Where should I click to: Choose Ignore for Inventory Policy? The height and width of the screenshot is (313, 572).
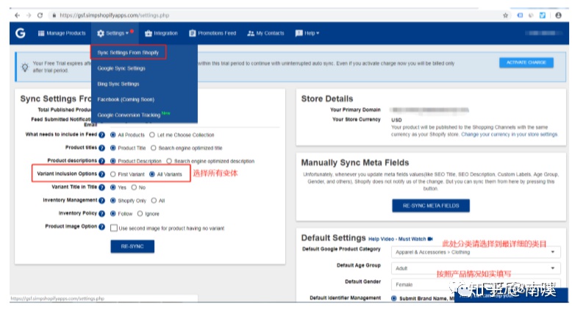[x=140, y=214]
